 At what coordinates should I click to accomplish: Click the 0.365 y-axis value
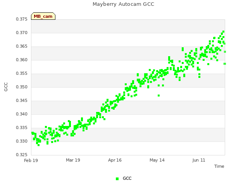[x=22, y=46]
